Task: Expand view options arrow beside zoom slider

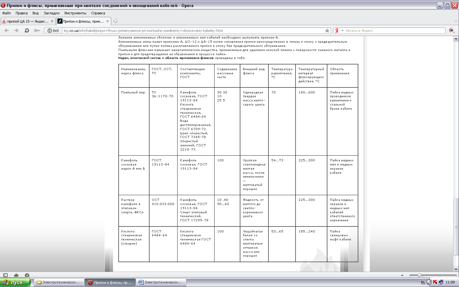Action: pos(402,275)
